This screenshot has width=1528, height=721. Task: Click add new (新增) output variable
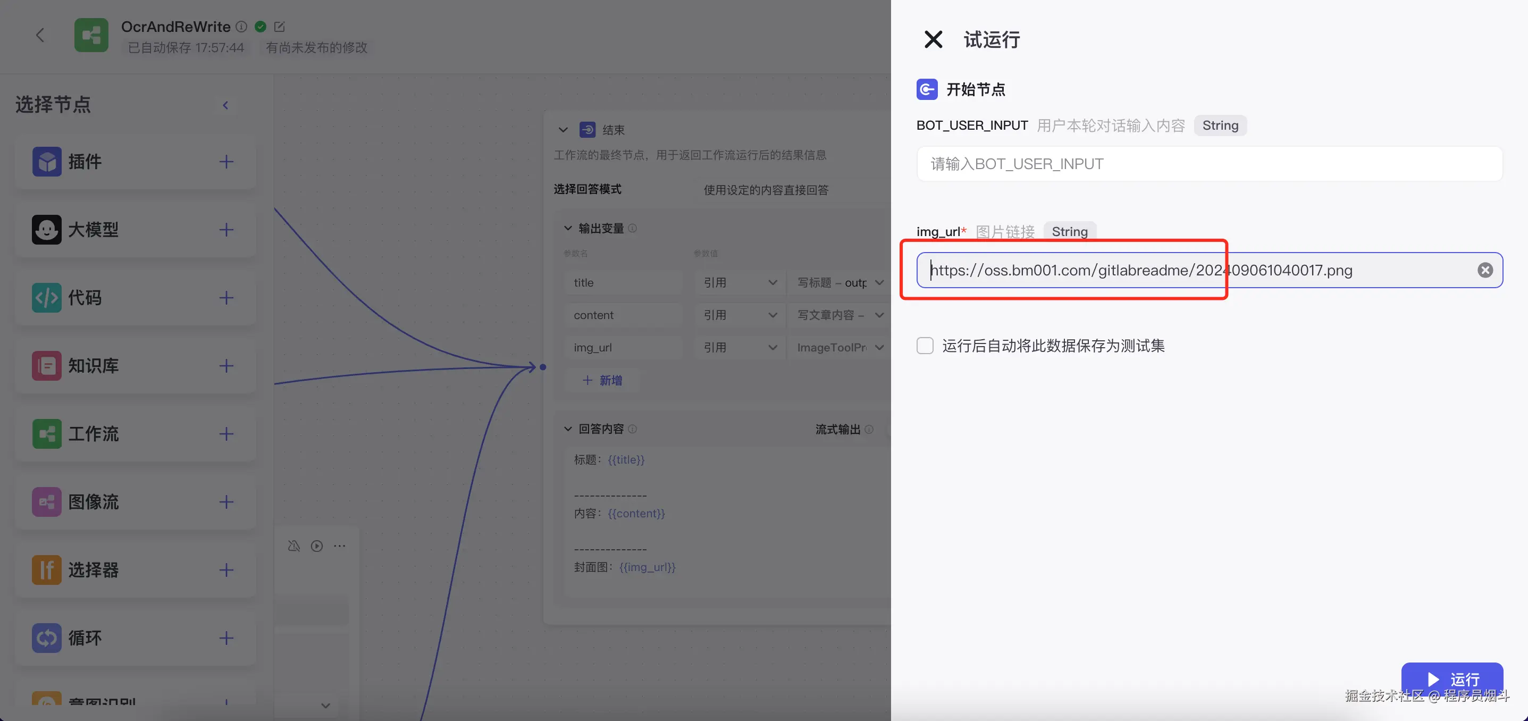(x=603, y=380)
